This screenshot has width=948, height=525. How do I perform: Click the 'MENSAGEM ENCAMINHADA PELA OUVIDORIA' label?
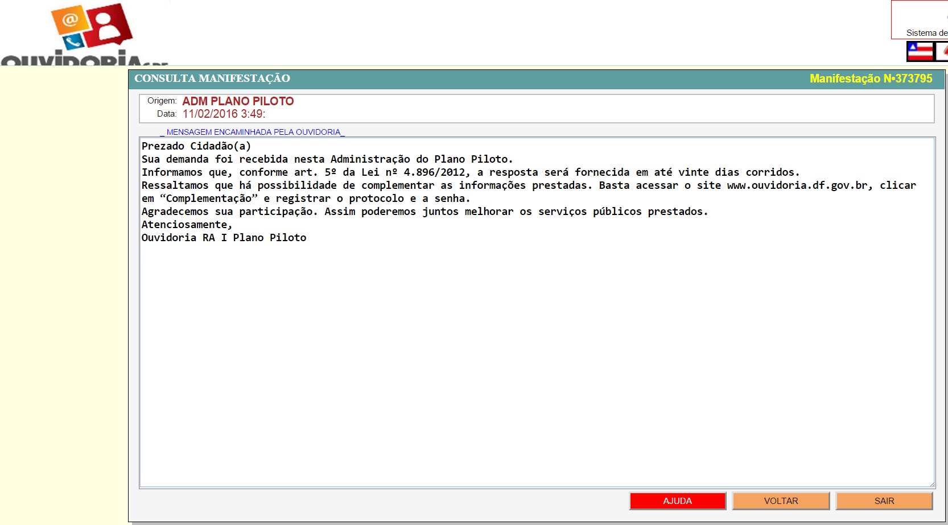pyautogui.click(x=253, y=132)
